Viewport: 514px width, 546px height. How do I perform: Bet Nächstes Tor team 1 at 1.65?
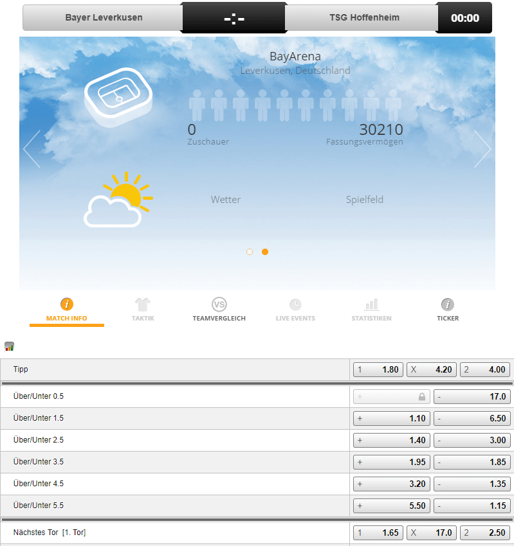tap(378, 533)
